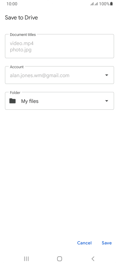Select the photo.jpg title line
The width and height of the screenshot is (119, 266).
(x=21, y=50)
